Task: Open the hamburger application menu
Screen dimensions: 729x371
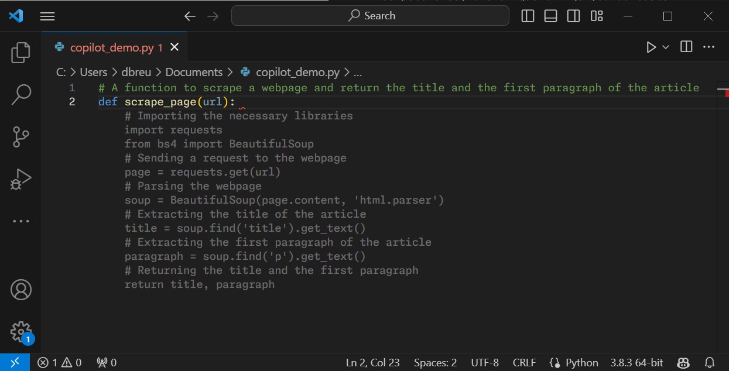Action: click(47, 16)
